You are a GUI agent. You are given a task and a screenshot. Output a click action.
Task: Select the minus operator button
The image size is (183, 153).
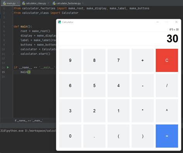pyautogui.click(x=142, y=86)
